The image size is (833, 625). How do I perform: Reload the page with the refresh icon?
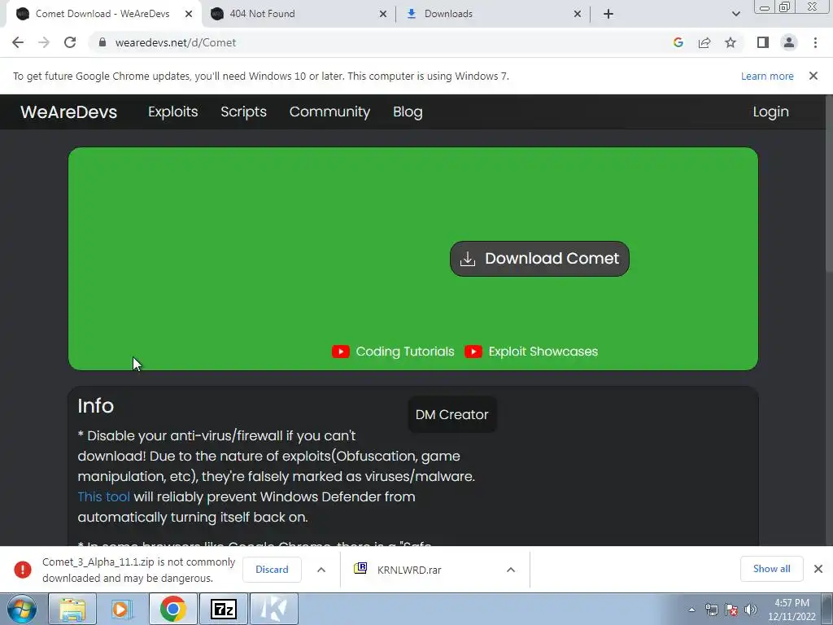[x=70, y=42]
